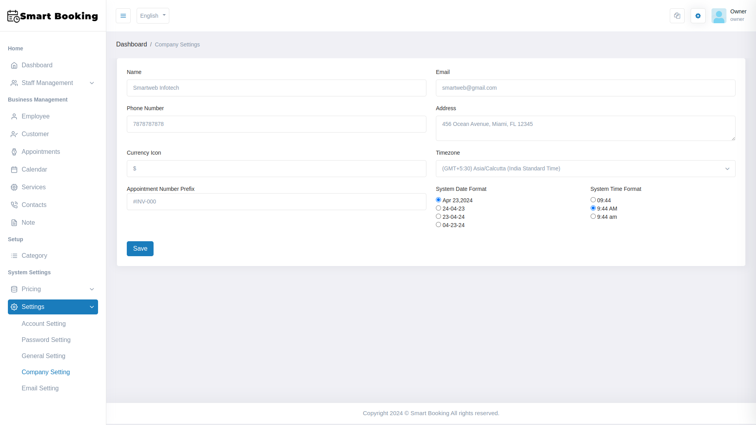Viewport: 756px width, 425px height.
Task: Choose the 09:44 time format
Action: point(593,200)
